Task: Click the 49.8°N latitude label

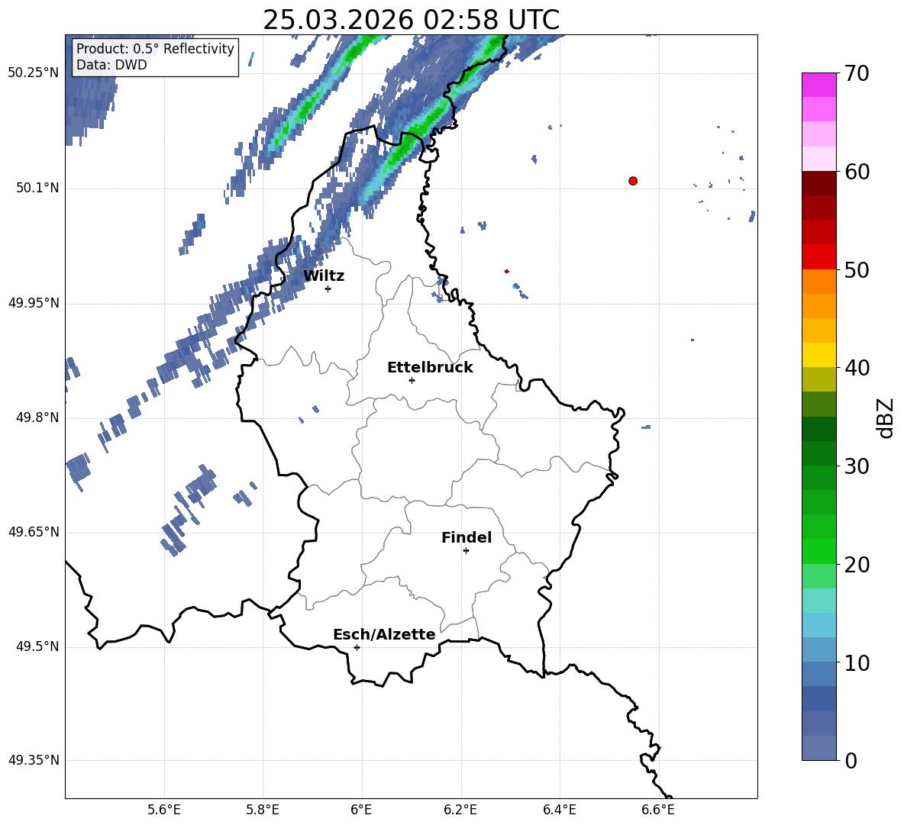Action: click(37, 417)
